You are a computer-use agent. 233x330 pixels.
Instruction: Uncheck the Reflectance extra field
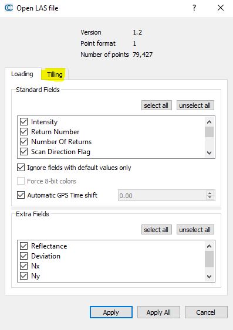24,246
